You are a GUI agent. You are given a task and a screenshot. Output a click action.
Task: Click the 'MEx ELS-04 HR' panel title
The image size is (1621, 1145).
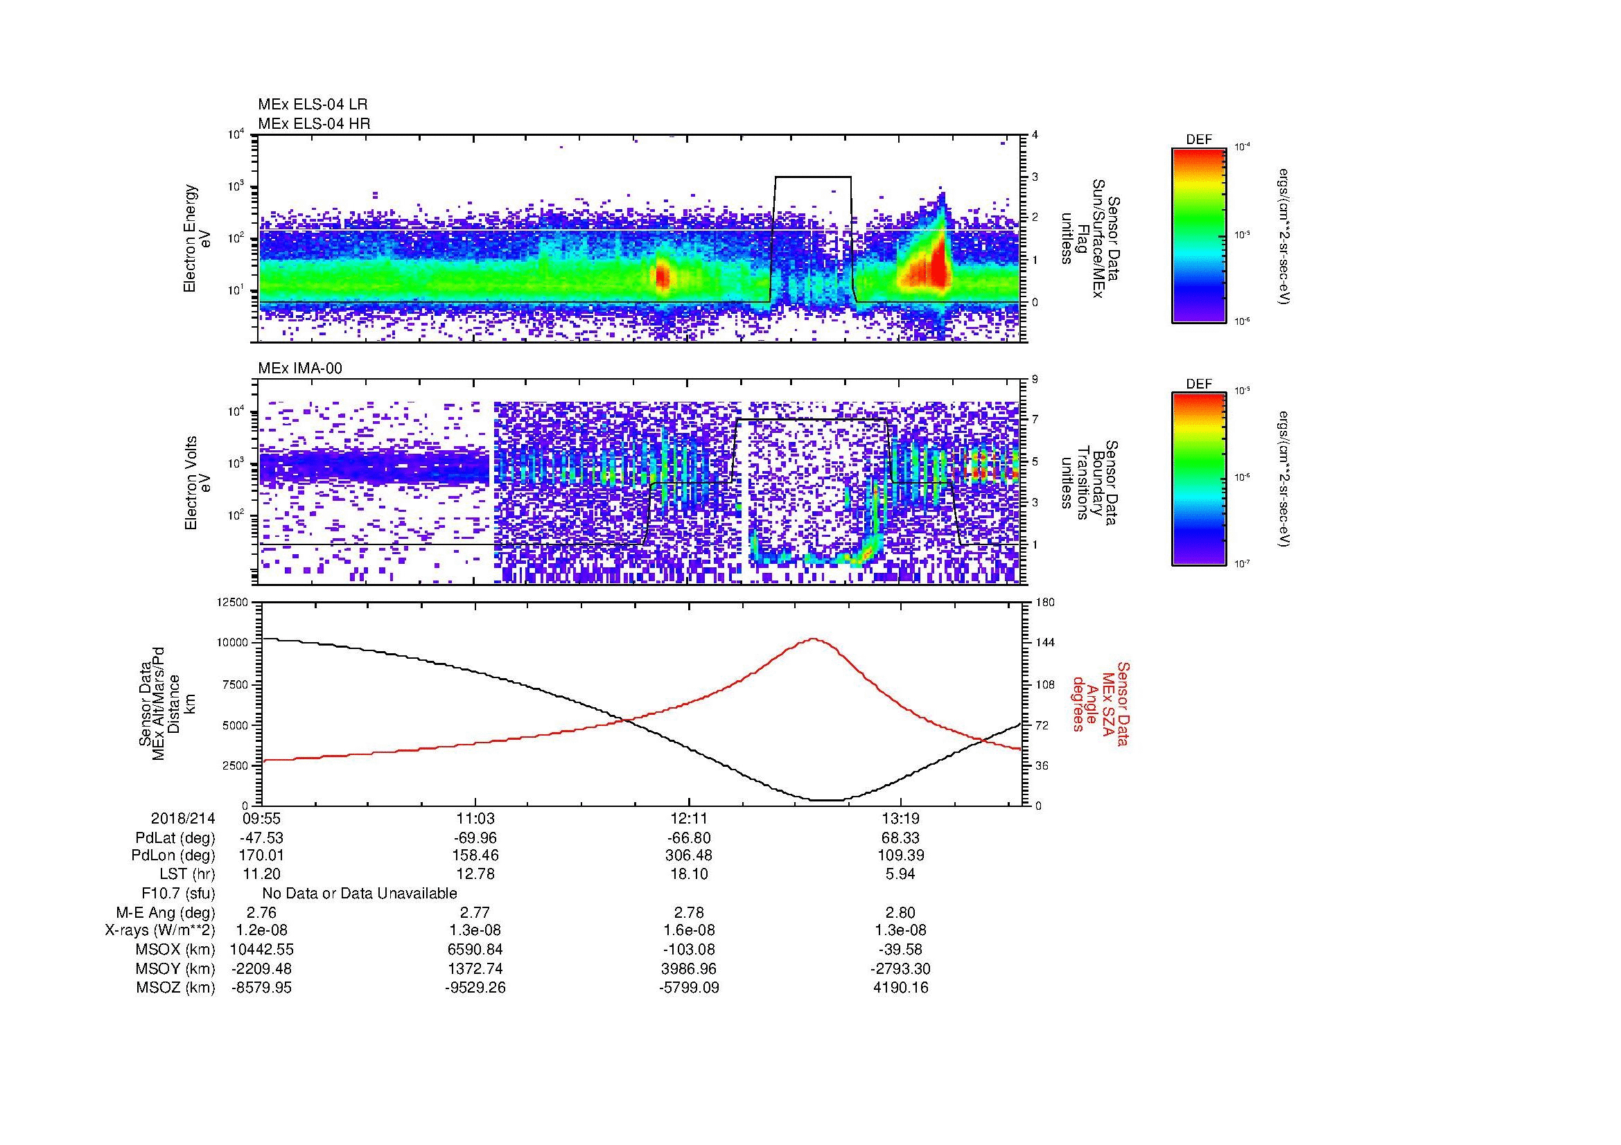[314, 124]
